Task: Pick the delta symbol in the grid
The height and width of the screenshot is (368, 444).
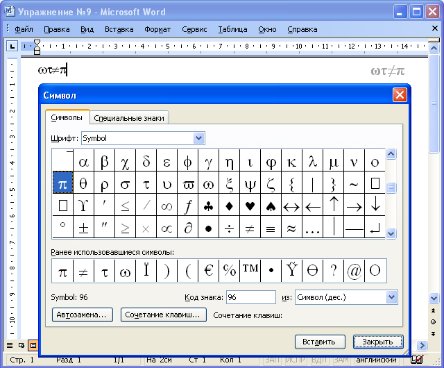Action: click(146, 160)
